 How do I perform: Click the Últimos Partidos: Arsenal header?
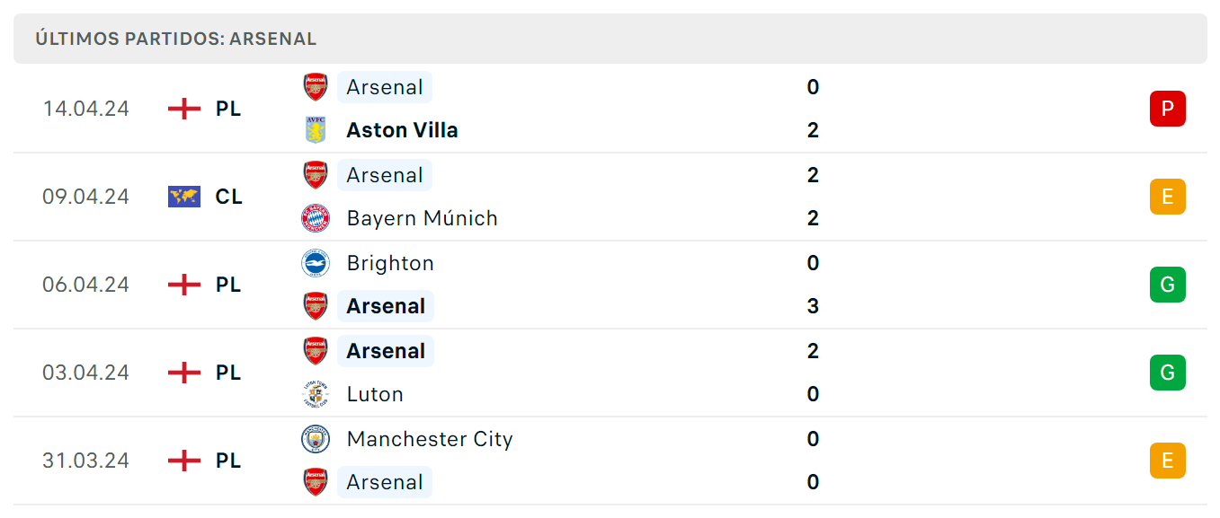(x=176, y=39)
